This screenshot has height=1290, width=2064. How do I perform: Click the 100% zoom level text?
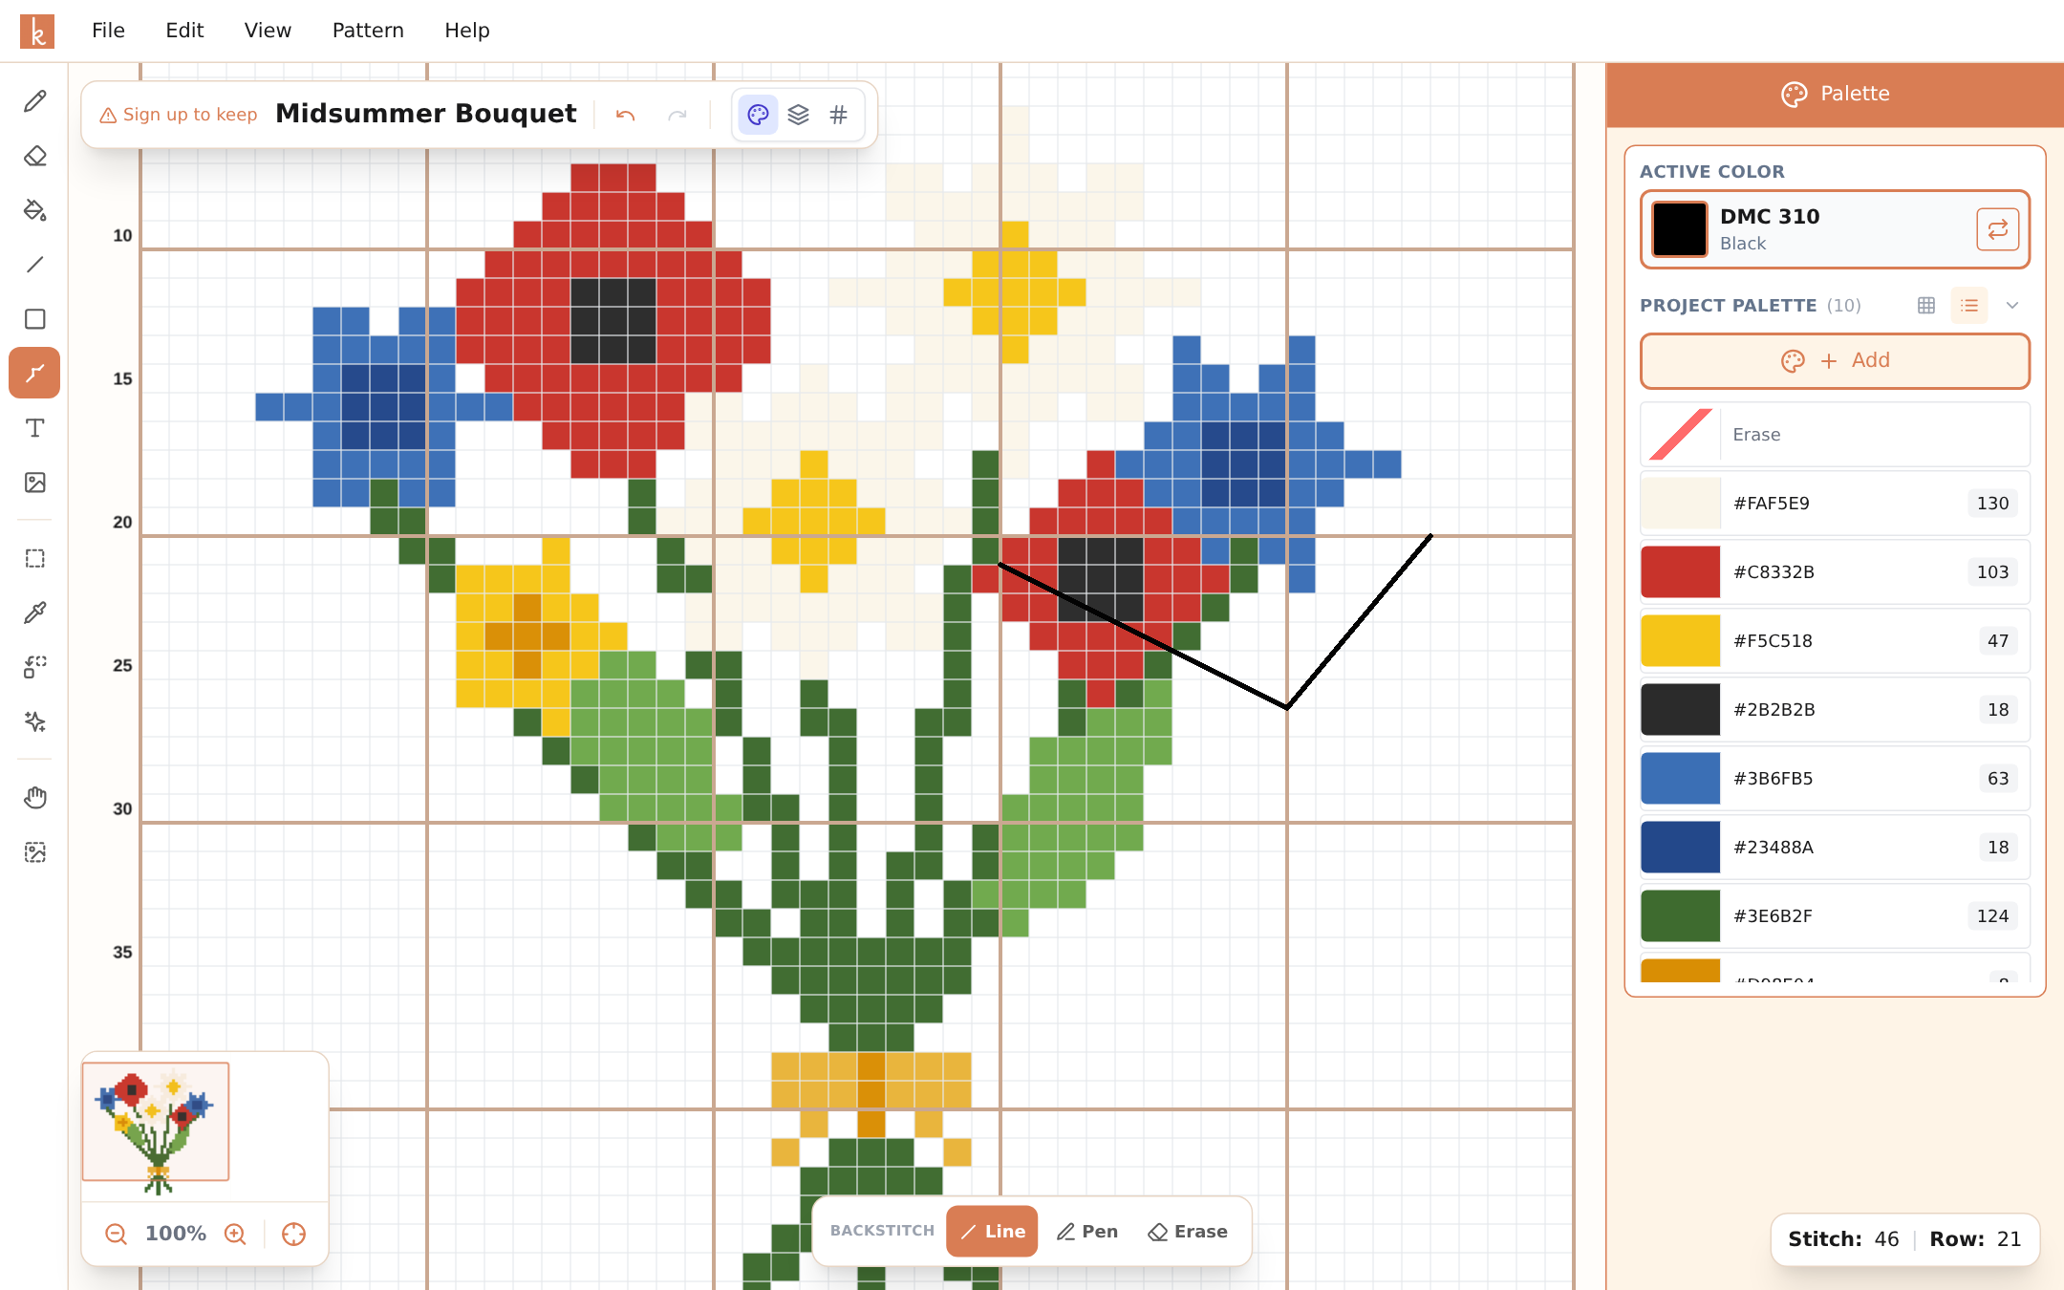(176, 1234)
